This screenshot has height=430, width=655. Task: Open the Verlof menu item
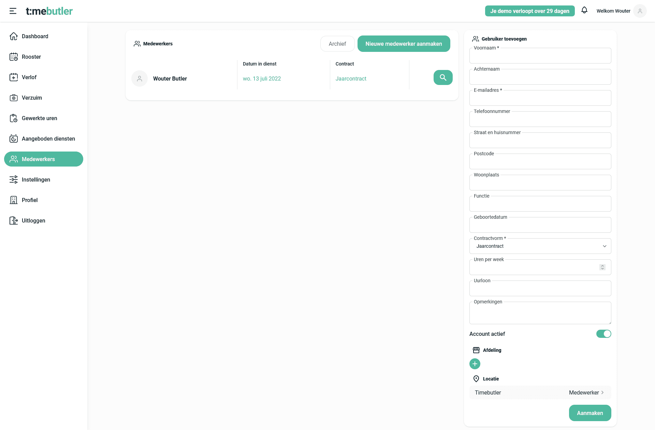pyautogui.click(x=44, y=77)
